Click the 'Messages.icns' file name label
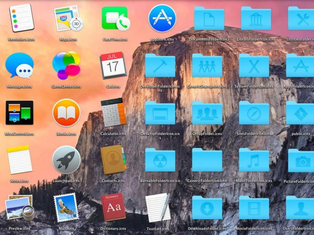The image size is (314, 235). coord(20,87)
